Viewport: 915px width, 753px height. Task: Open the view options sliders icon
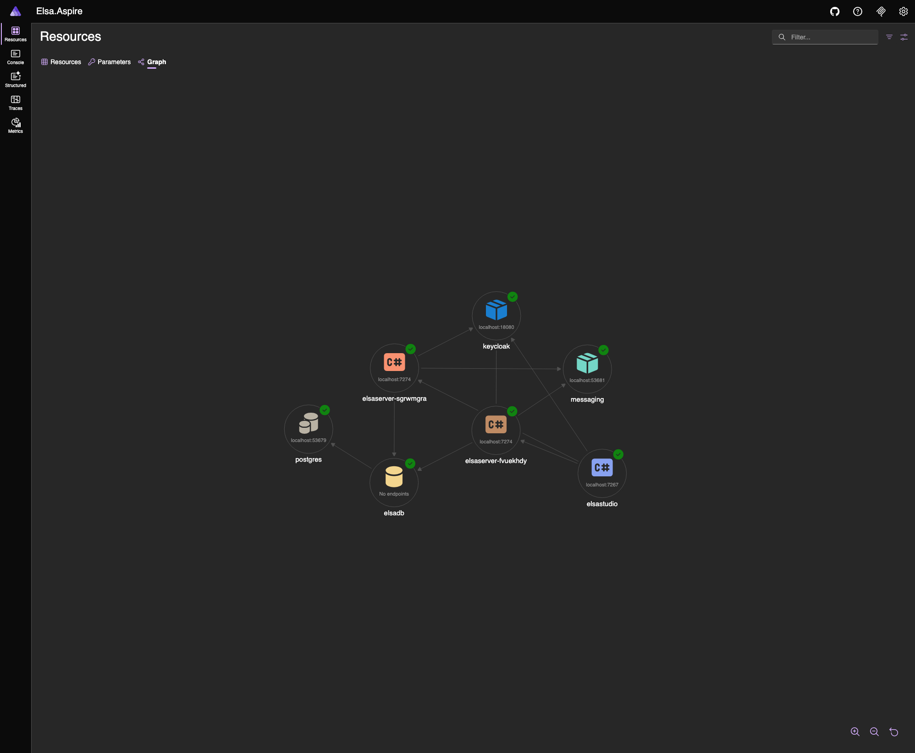tap(904, 37)
